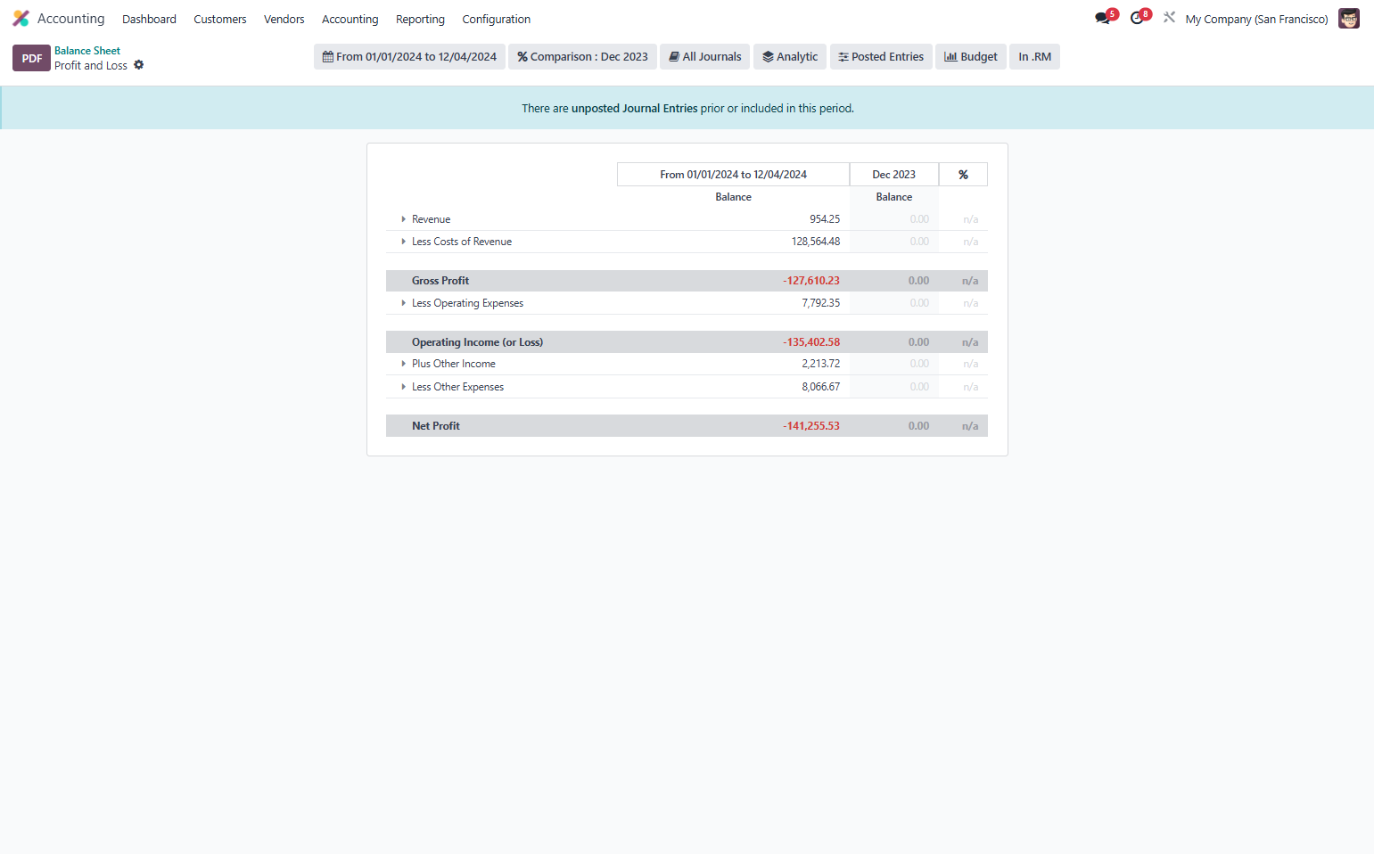Open report settings gear beside Profit and Loss
1374x854 pixels.
139,65
